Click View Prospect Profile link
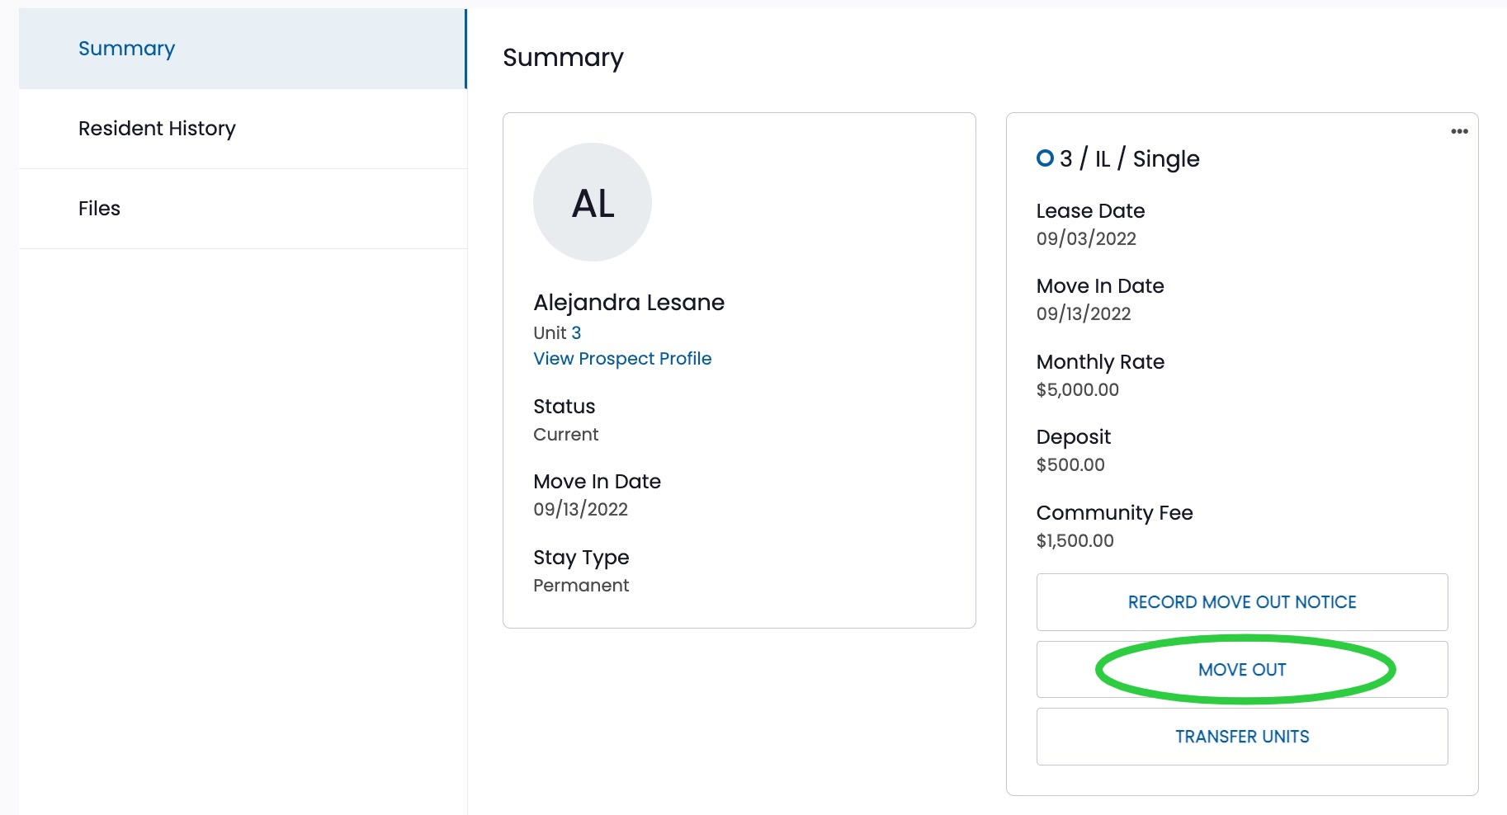Screen dimensions: 1507x815 622,359
